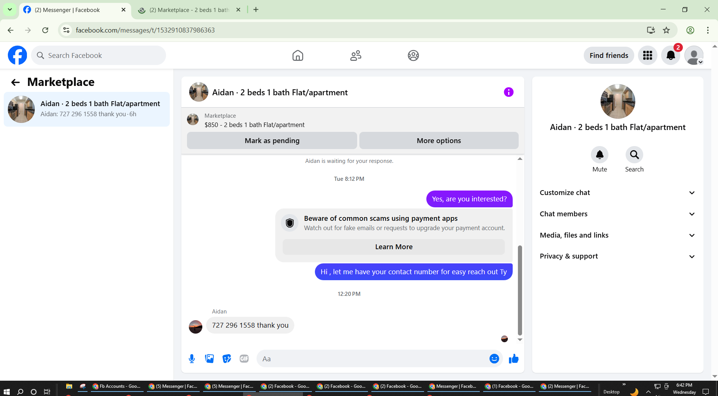Open Windows taskbar search

tap(20, 392)
